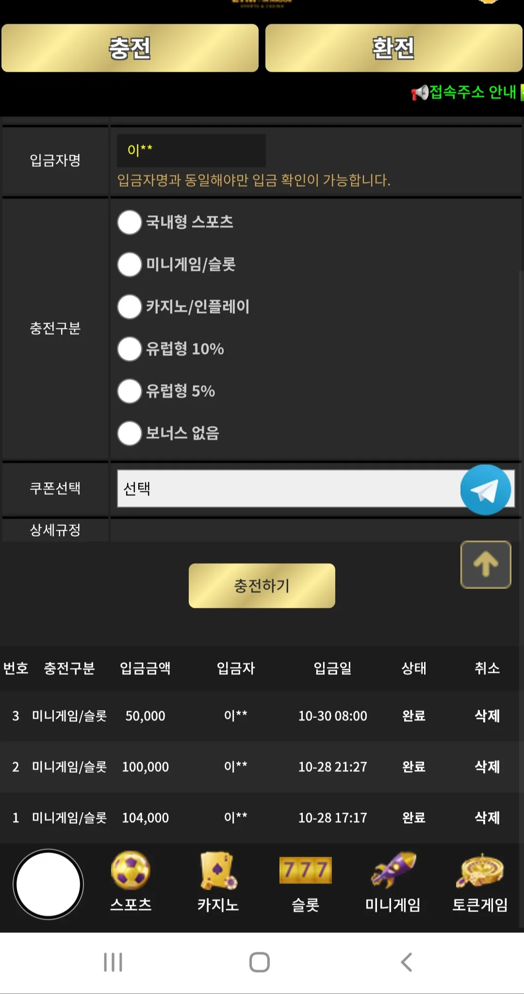Choose the 보너스 없음 radio option
The image size is (524, 994).
coord(130,433)
